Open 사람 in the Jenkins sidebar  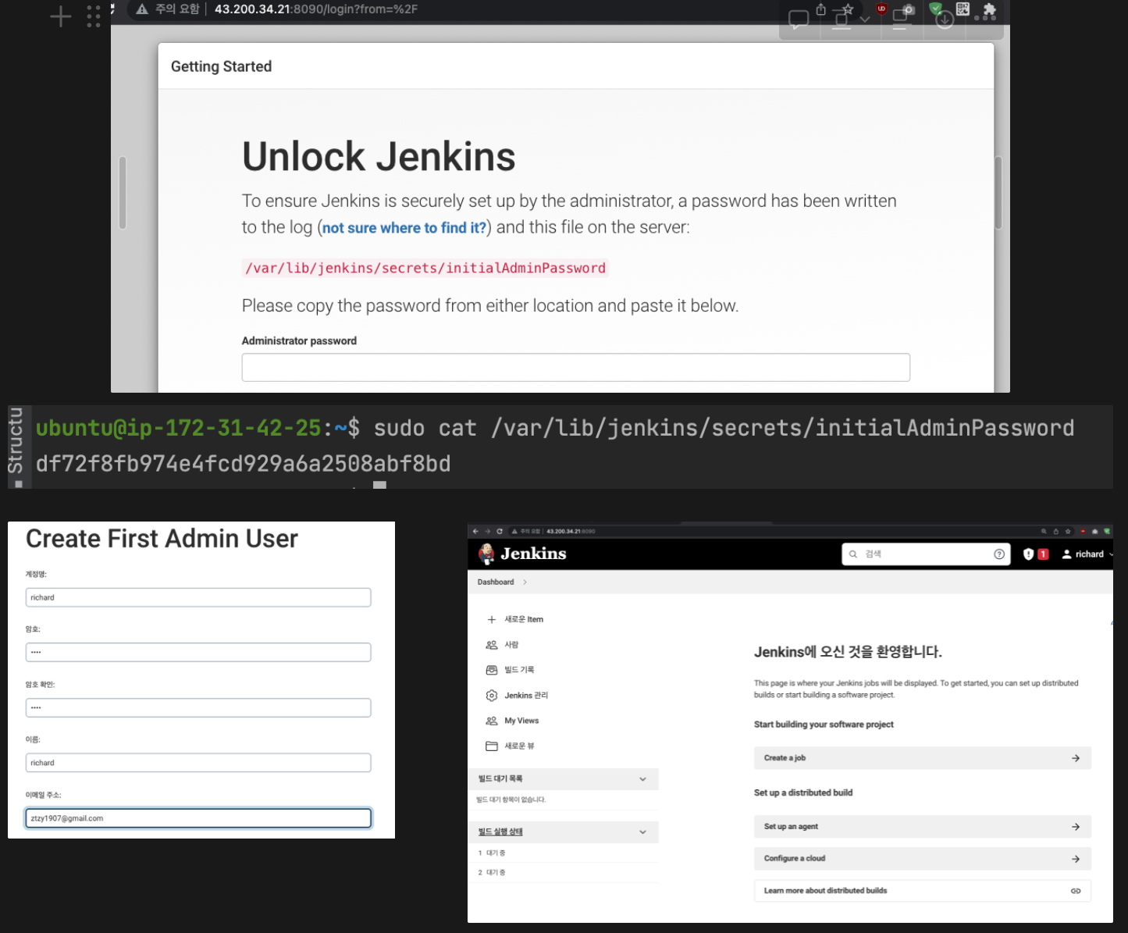[503, 645]
